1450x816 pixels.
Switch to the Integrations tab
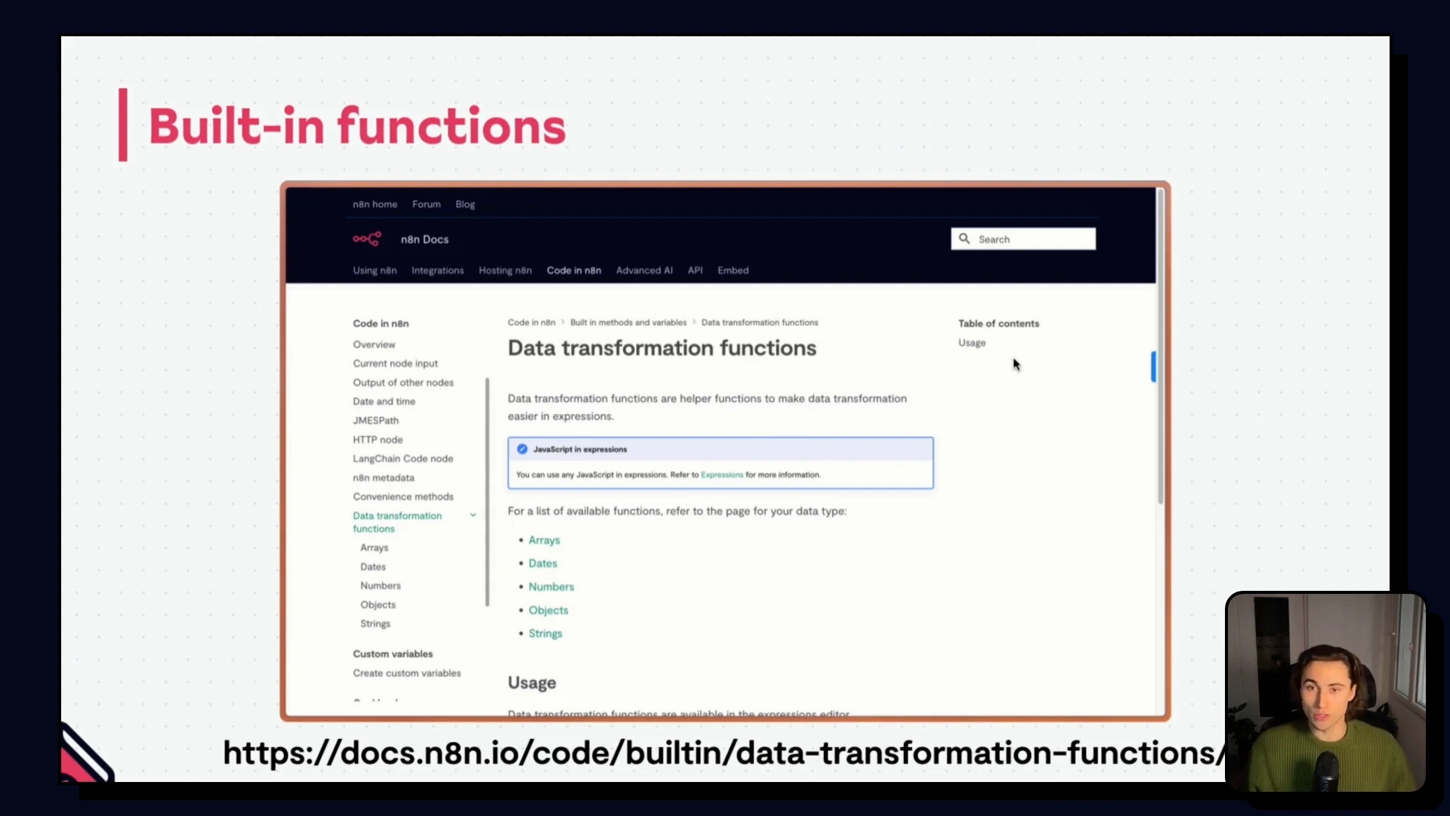437,270
